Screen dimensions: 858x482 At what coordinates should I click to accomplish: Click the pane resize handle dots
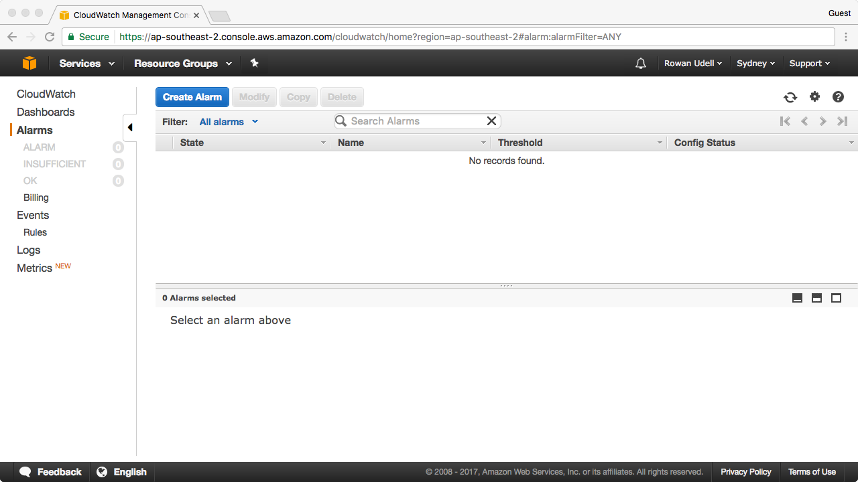coord(506,286)
